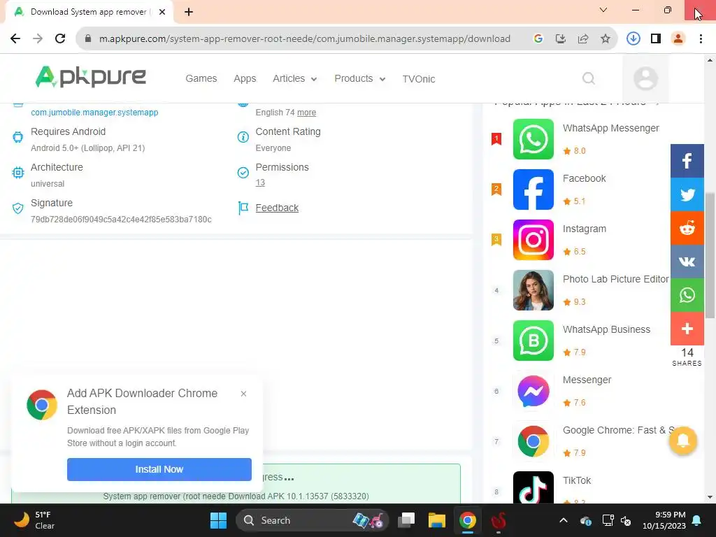The height and width of the screenshot is (537, 716).
Task: Click Install Now button
Action: [x=159, y=469]
